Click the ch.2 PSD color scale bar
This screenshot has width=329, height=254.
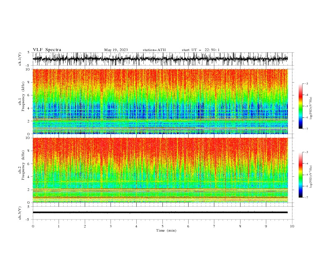(x=301, y=175)
